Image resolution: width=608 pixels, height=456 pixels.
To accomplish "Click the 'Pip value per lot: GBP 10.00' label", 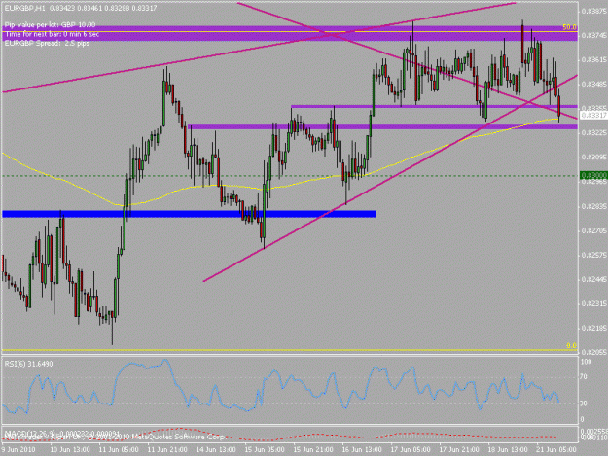I will [x=50, y=25].
